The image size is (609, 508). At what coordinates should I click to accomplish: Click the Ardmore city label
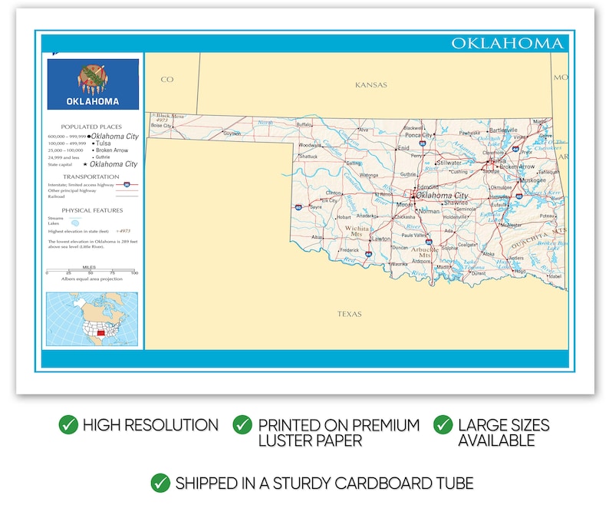click(x=421, y=261)
